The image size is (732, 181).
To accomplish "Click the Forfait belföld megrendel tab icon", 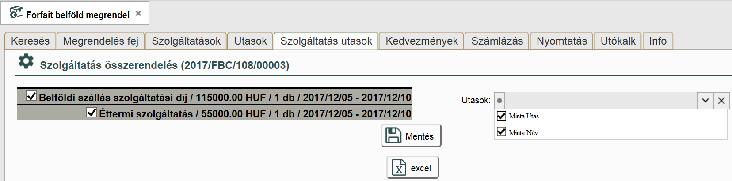I will coord(16,12).
